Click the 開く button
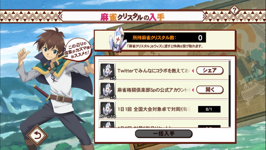This screenshot has height=150, width=266. [x=210, y=90]
